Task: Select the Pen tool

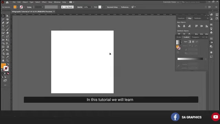Action: pos(3,23)
